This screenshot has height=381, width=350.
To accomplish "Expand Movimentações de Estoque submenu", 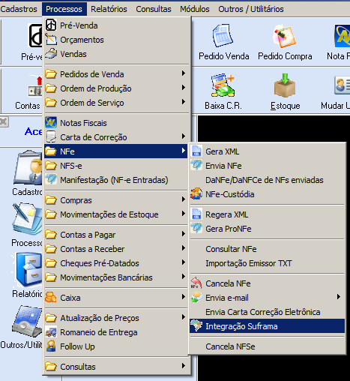I will [115, 214].
